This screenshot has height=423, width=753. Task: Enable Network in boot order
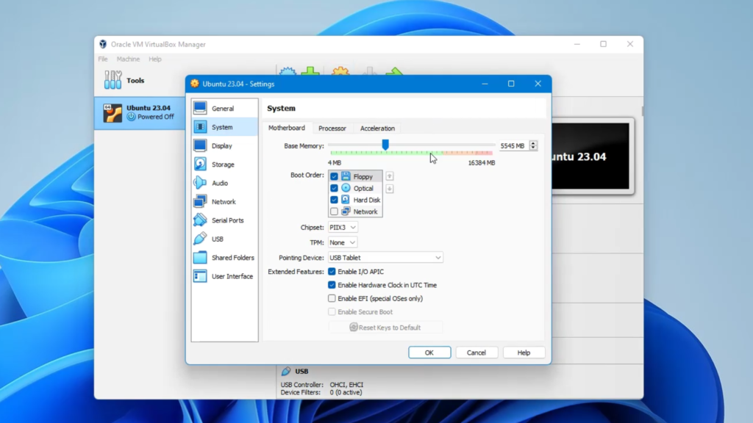(334, 211)
